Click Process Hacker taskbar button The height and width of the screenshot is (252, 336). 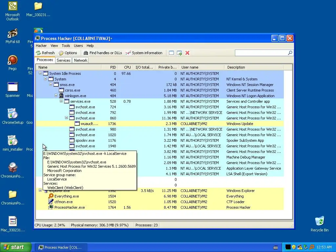point(60,247)
